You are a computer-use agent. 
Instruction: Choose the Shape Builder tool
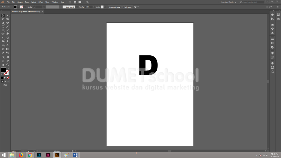(x=3, y=45)
